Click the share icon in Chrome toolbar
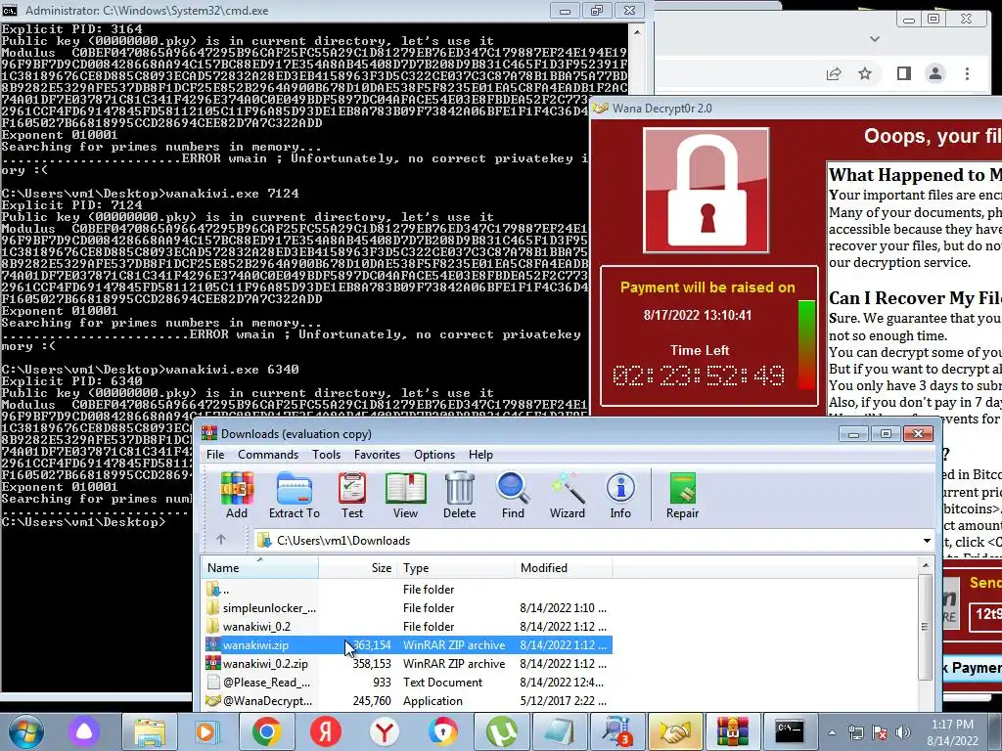The width and height of the screenshot is (1002, 751). coord(834,73)
